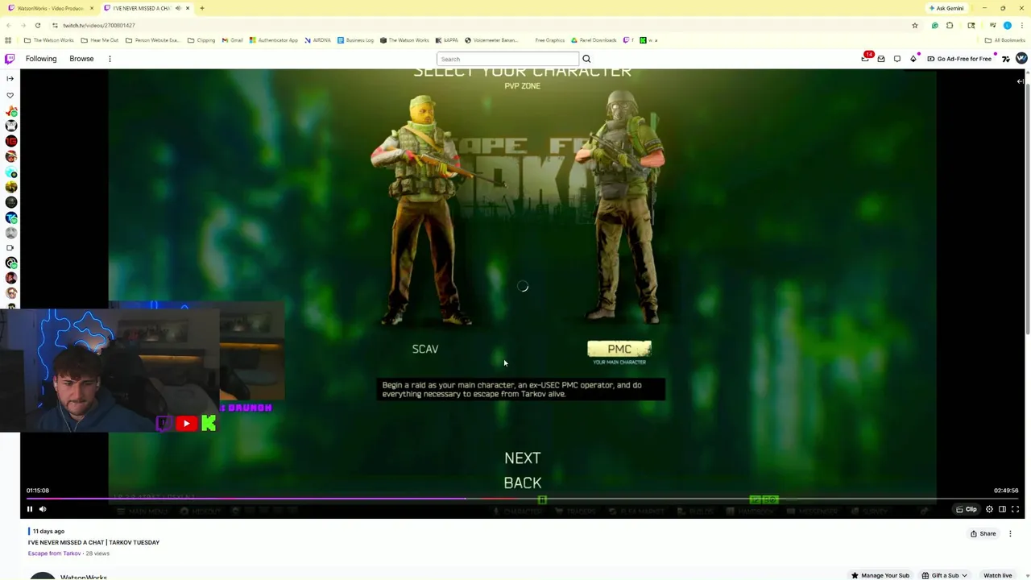Open the Escape from Tarkov category link
This screenshot has height=580, width=1031.
point(54,553)
